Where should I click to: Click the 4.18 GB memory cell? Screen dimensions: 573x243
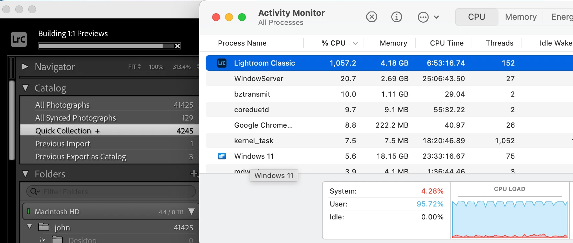(395, 63)
